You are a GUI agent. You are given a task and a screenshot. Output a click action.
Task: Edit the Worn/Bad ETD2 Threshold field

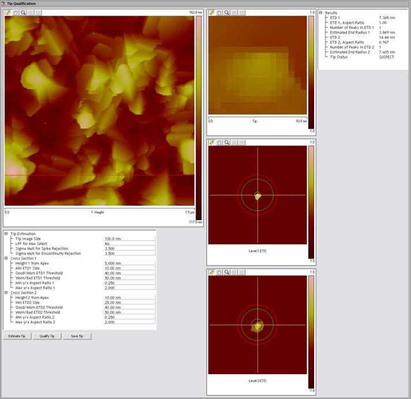click(x=129, y=312)
